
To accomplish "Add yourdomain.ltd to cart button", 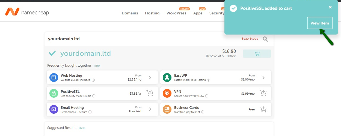I will coord(257,54).
